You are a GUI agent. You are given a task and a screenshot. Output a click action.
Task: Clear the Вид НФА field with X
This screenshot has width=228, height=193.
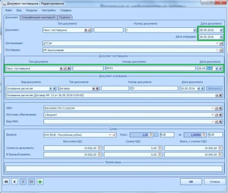click(220, 122)
